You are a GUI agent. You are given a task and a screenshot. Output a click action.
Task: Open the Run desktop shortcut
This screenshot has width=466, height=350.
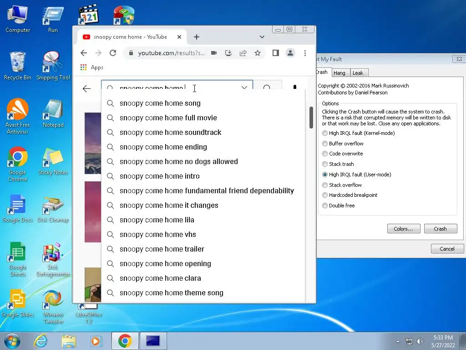(53, 18)
